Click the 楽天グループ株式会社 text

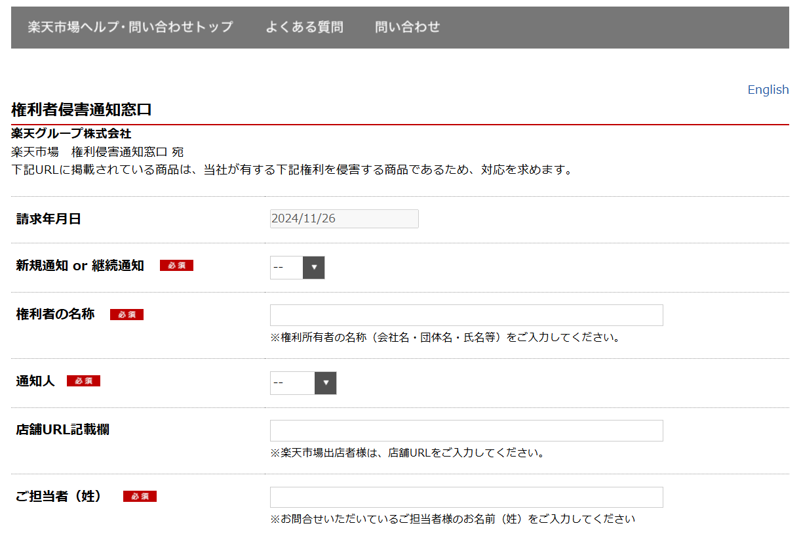pos(71,134)
